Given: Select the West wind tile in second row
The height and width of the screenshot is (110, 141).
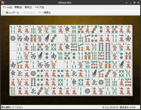Looking at the screenshot, I should pyautogui.click(x=20, y=38).
